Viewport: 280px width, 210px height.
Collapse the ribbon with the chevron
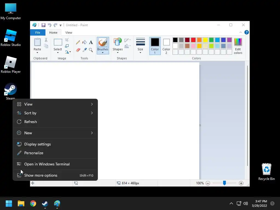(241, 32)
